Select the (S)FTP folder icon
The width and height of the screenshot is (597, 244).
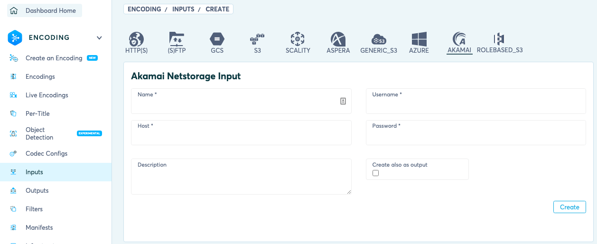pyautogui.click(x=177, y=39)
